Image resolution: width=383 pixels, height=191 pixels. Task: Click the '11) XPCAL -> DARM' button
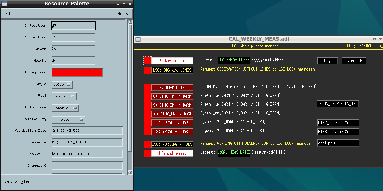click(x=172, y=123)
